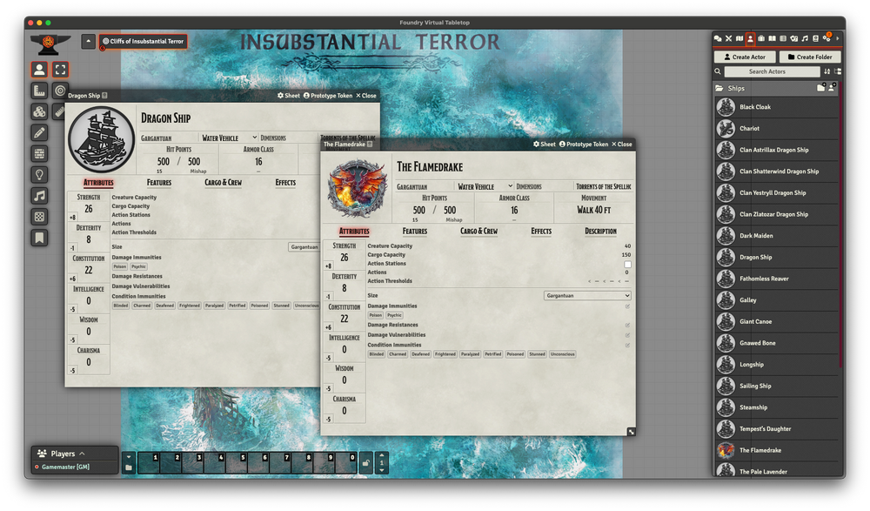Click the Tile Controls cubes tool
Screen dimensions: 870x511
tap(39, 111)
